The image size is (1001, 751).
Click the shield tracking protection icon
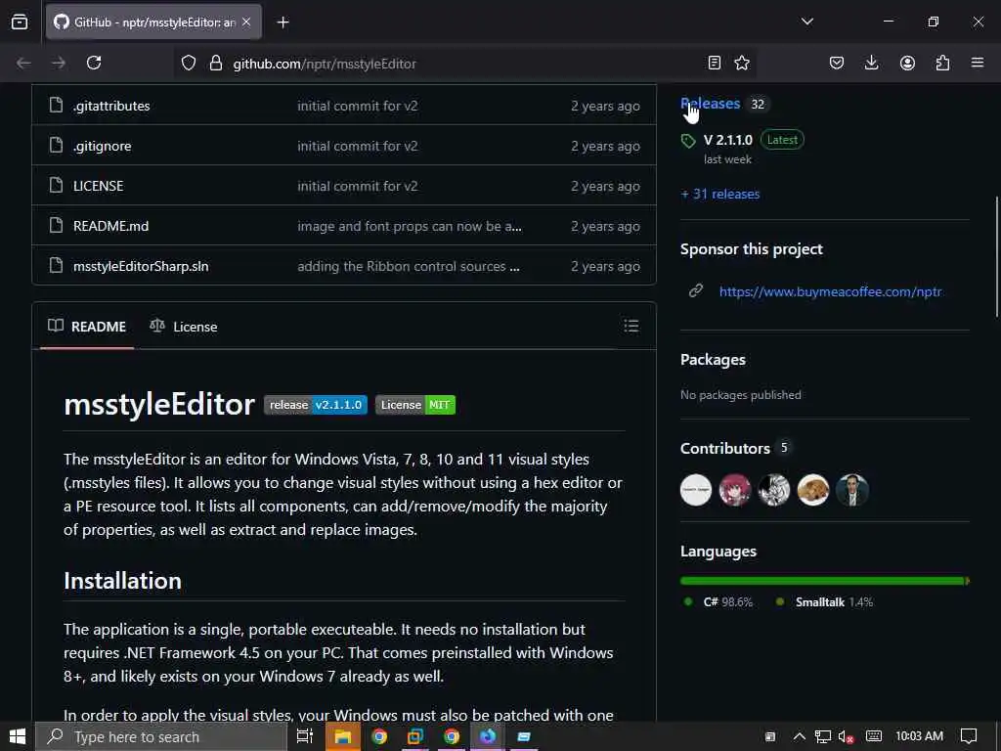click(189, 63)
